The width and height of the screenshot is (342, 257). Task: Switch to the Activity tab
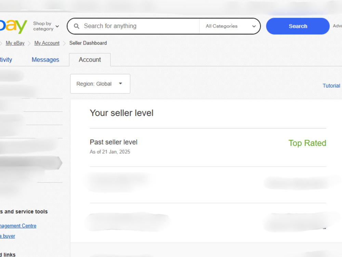(x=6, y=60)
